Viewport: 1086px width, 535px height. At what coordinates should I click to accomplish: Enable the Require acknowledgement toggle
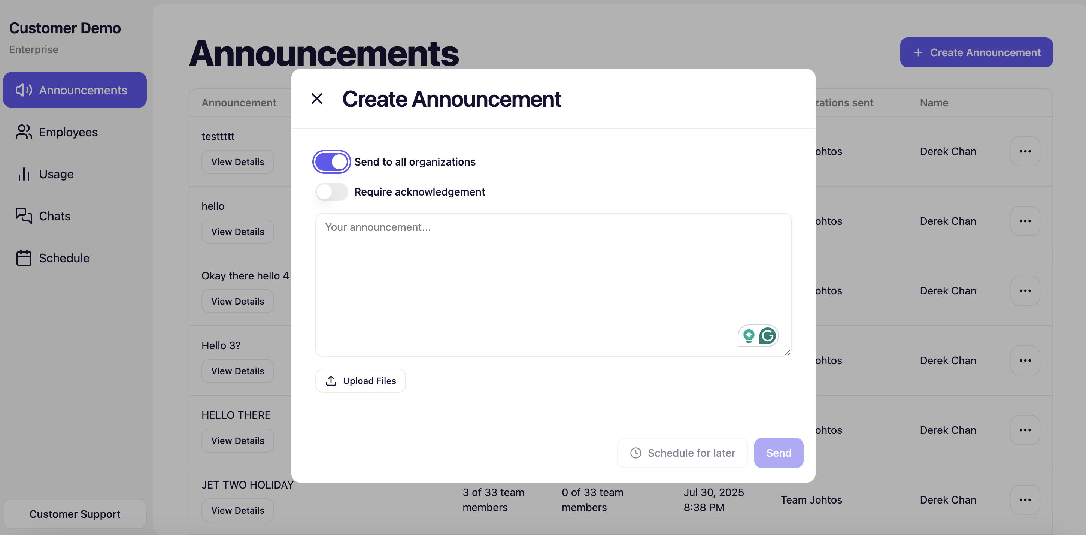331,191
